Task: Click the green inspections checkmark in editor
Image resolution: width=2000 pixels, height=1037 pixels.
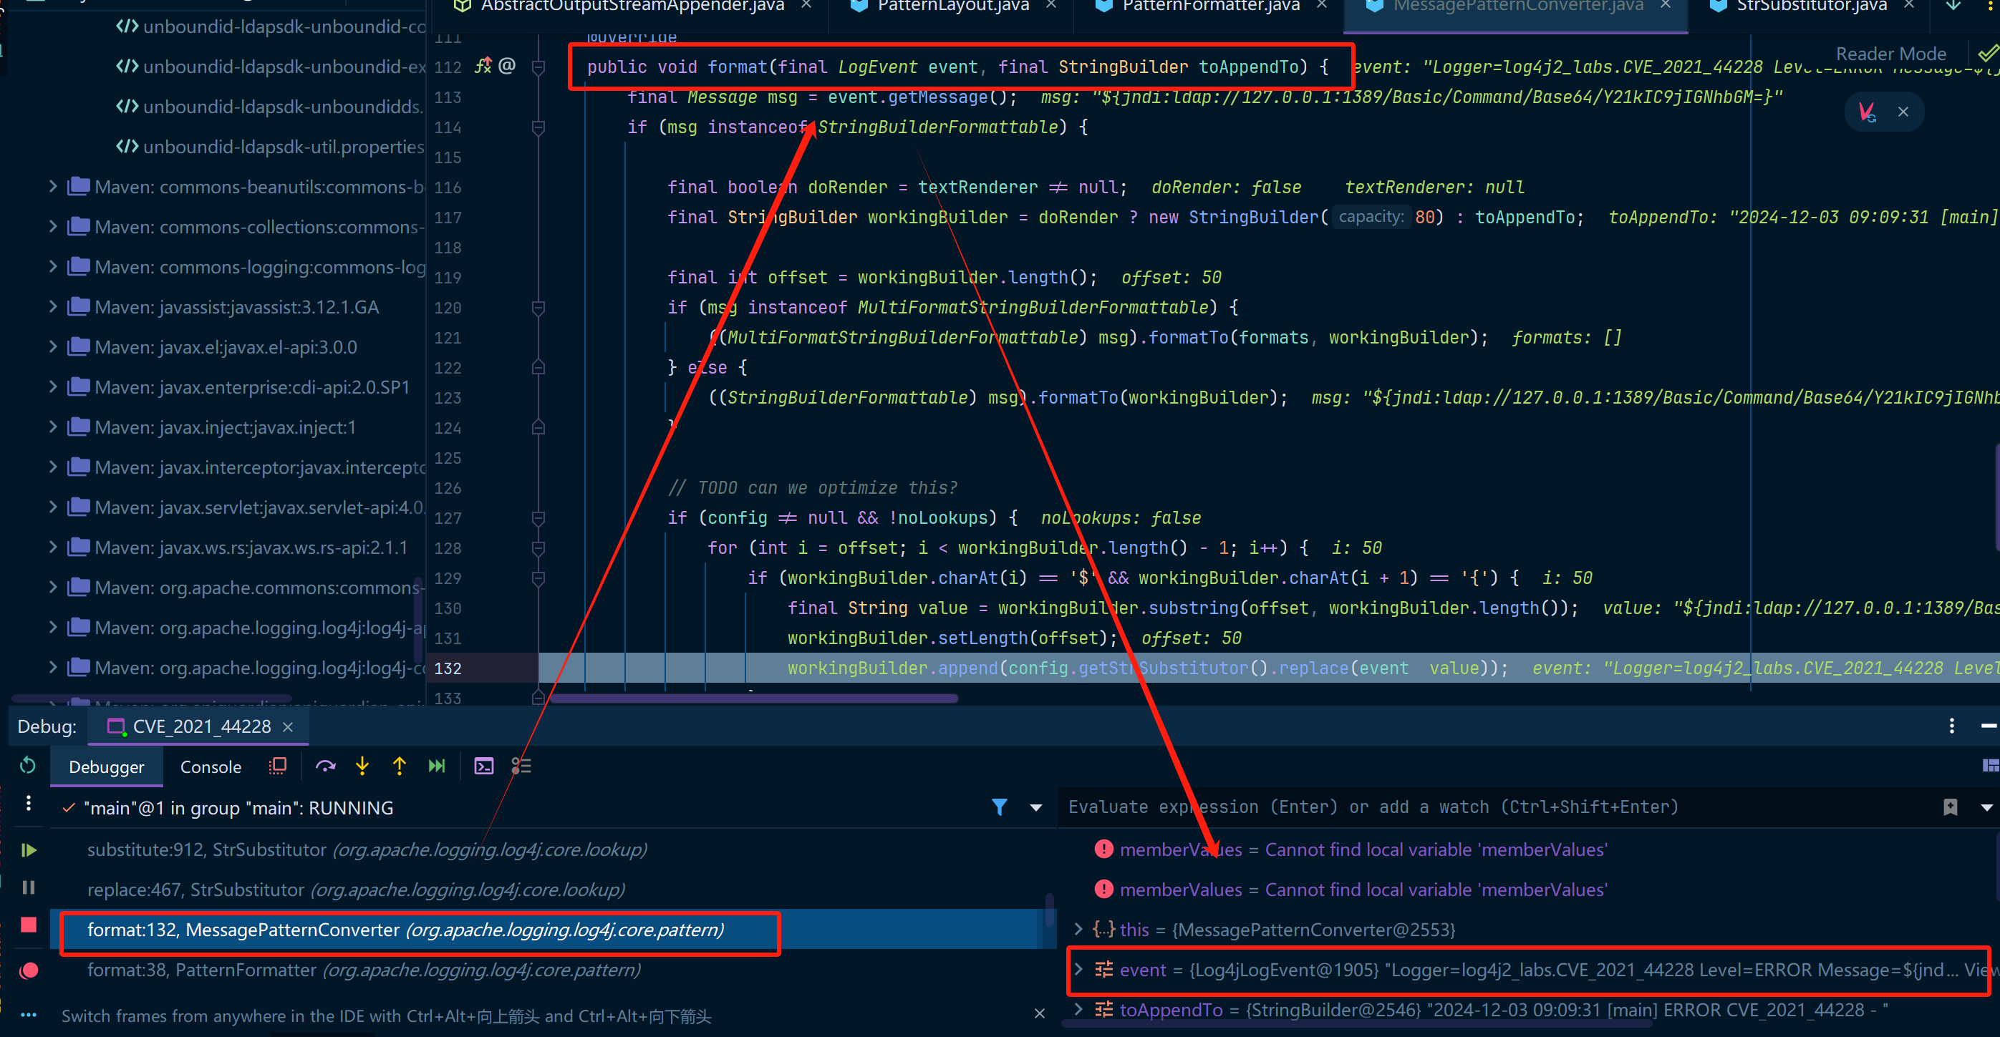Action: (x=1989, y=54)
